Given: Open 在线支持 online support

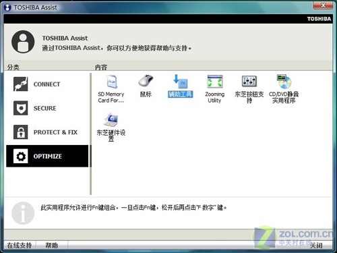Looking at the screenshot, I should tap(20, 245).
